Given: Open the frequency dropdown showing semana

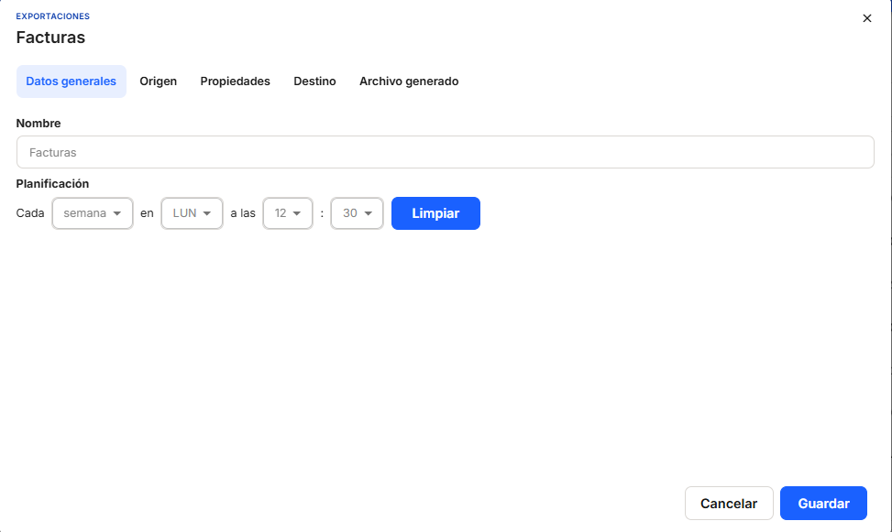Looking at the screenshot, I should click(92, 213).
